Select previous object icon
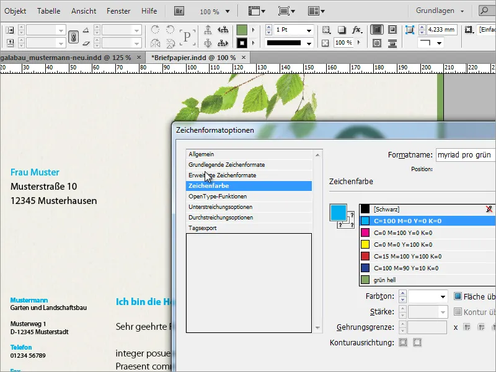Image resolution: width=496 pixels, height=372 pixels. point(223,30)
